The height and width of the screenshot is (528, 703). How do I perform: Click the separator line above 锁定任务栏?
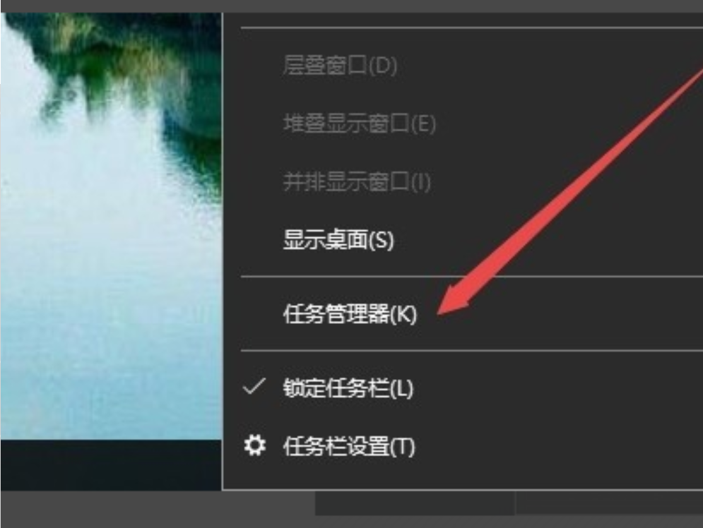pyautogui.click(x=472, y=351)
